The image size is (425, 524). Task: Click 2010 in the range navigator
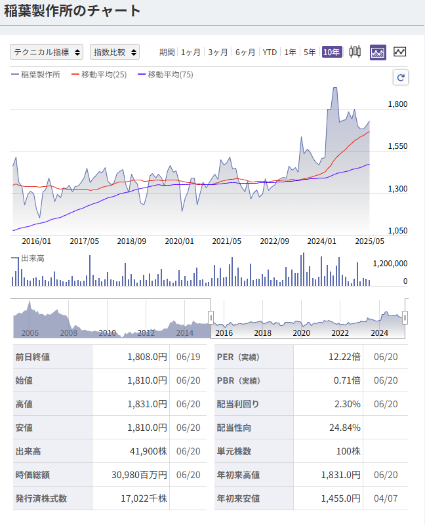tap(108, 333)
